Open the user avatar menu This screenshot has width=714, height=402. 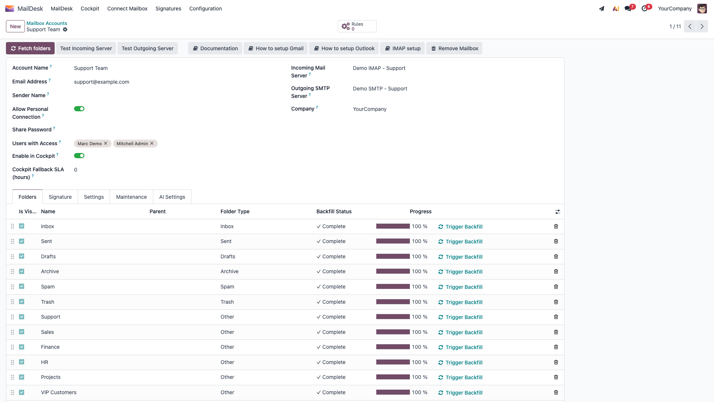tap(702, 9)
